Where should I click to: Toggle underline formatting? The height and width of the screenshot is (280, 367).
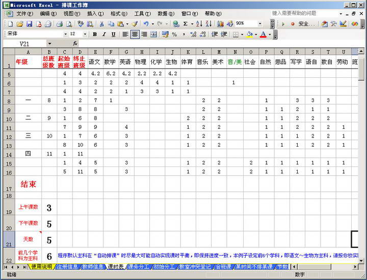(x=113, y=34)
